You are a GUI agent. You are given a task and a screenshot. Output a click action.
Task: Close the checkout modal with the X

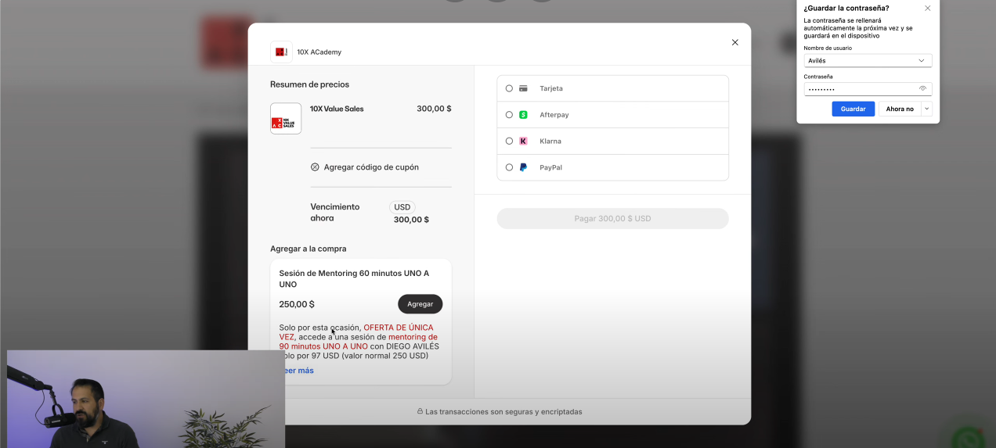coord(734,42)
